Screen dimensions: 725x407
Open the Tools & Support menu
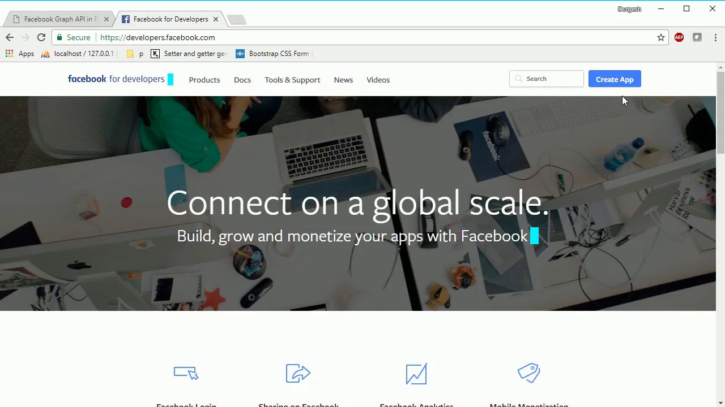(292, 80)
